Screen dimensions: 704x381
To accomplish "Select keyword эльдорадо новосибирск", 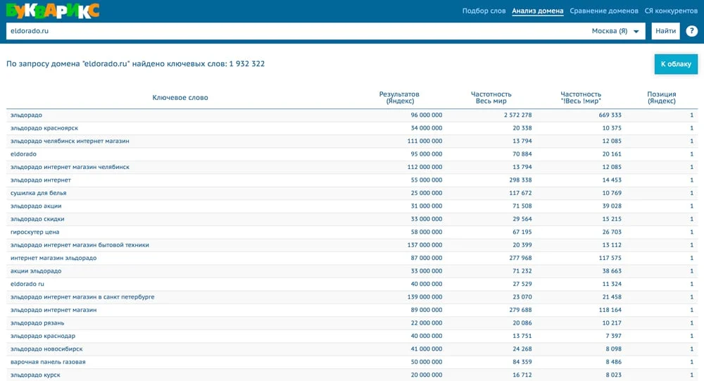I will click(x=46, y=349).
